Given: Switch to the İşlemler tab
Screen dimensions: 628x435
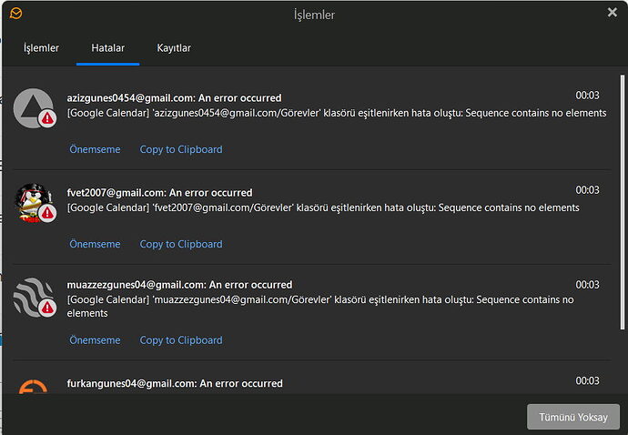Looking at the screenshot, I should 41,47.
